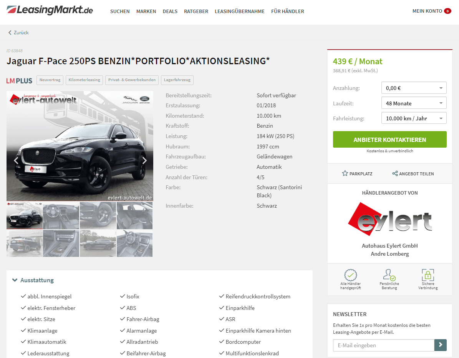Select the steering wheel interior thumbnail
Viewport: 459px width, 358px height.
point(135,243)
